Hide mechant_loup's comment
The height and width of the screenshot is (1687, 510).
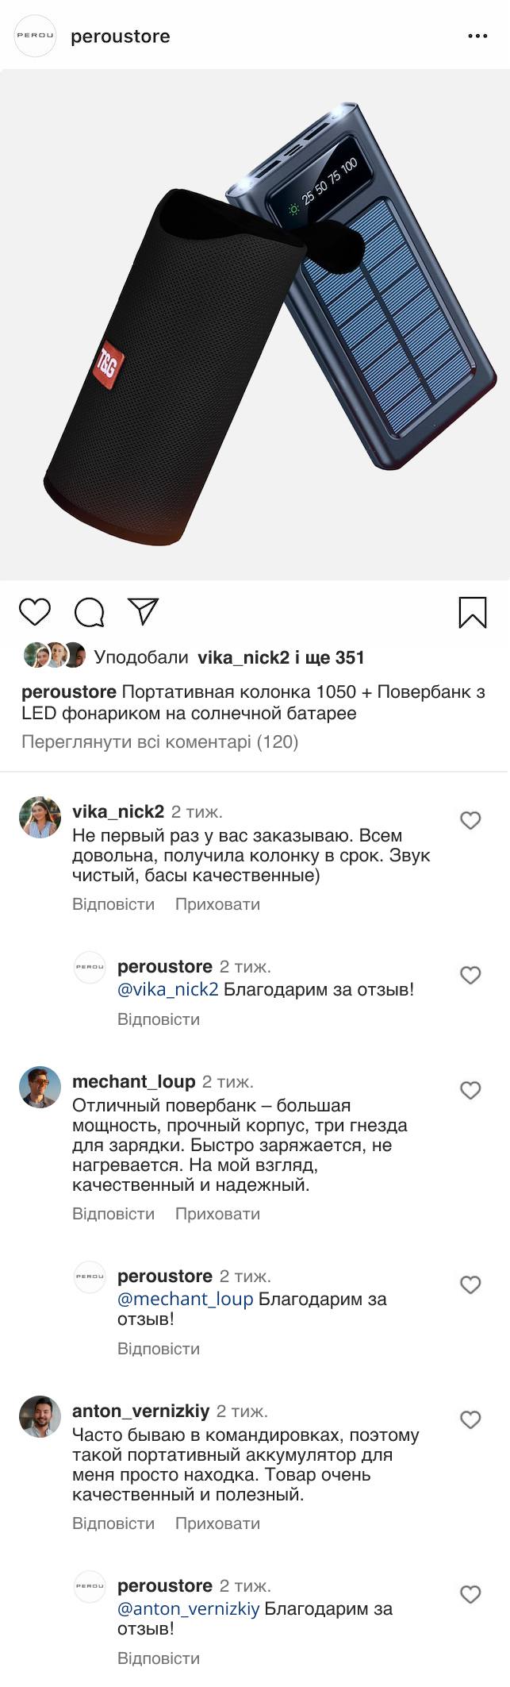point(217,1214)
